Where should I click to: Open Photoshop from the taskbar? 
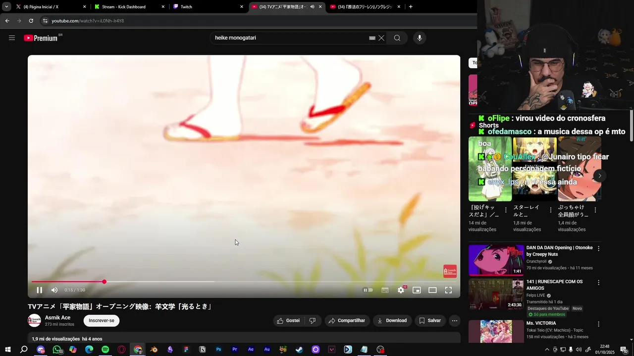pyautogui.click(x=218, y=350)
